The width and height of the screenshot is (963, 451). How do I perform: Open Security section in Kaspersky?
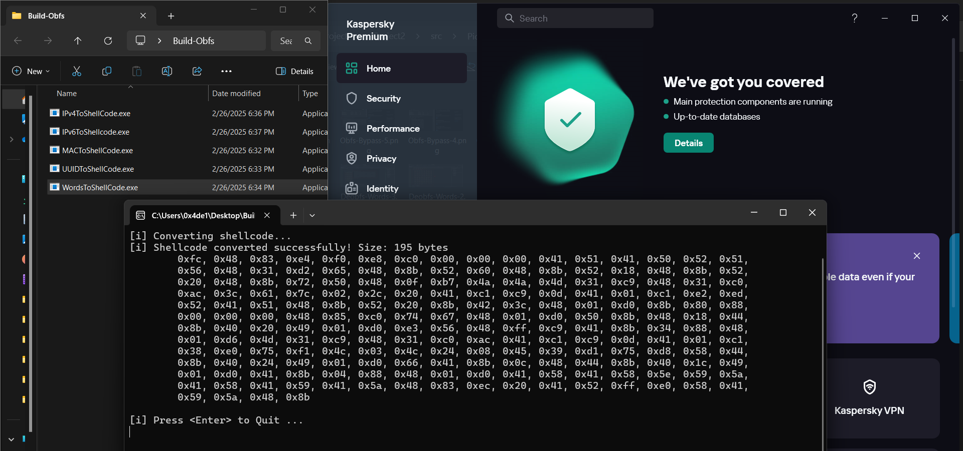(x=402, y=98)
